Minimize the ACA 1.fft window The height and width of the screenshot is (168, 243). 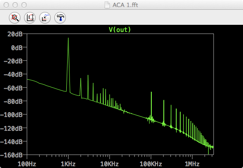click(x=15, y=5)
